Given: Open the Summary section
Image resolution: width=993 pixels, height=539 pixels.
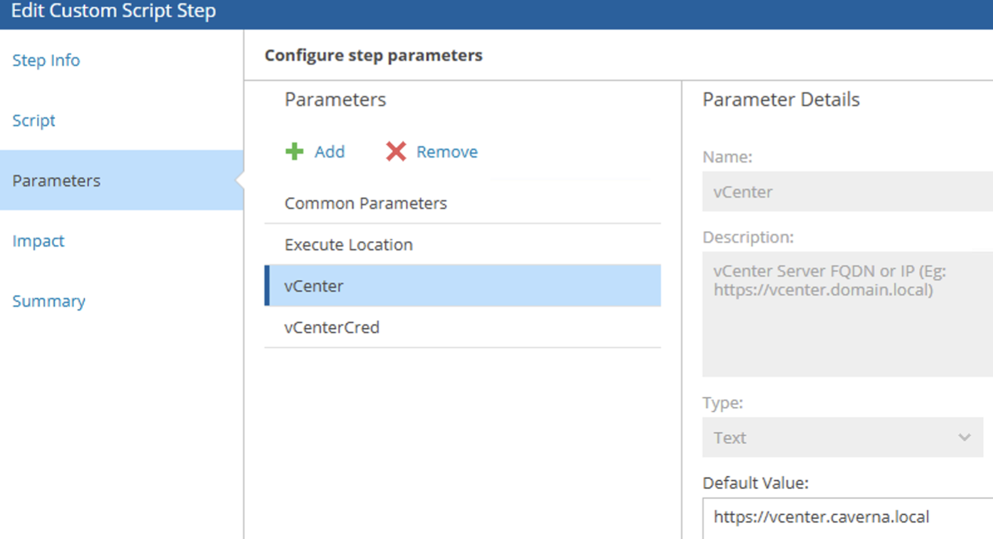Looking at the screenshot, I should (x=49, y=302).
